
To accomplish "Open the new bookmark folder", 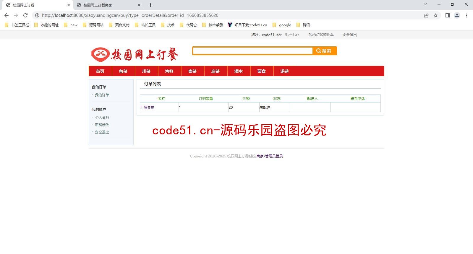I will 71,25.
